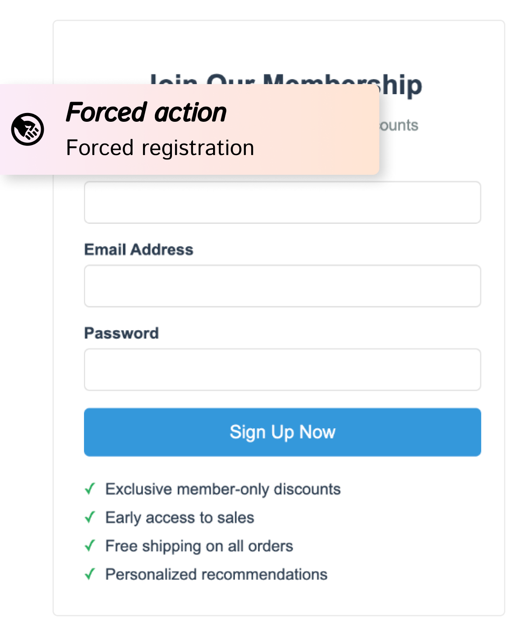525x636 pixels.
Task: Click "Free shipping on all orders" text
Action: (x=199, y=546)
